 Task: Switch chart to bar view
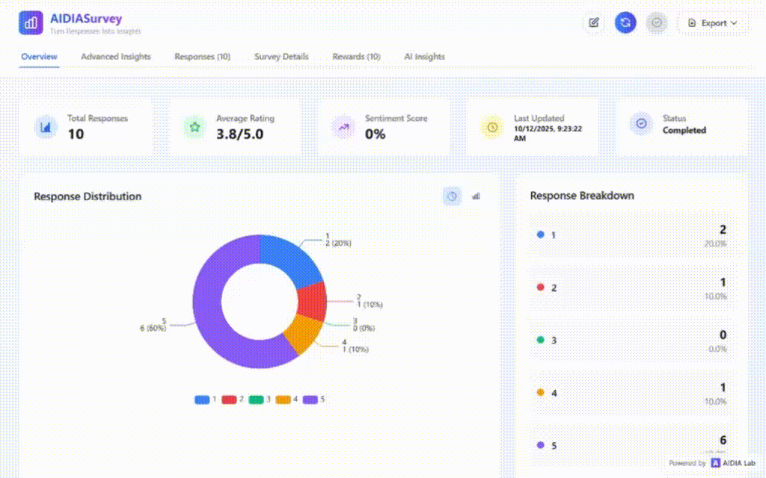(x=477, y=196)
